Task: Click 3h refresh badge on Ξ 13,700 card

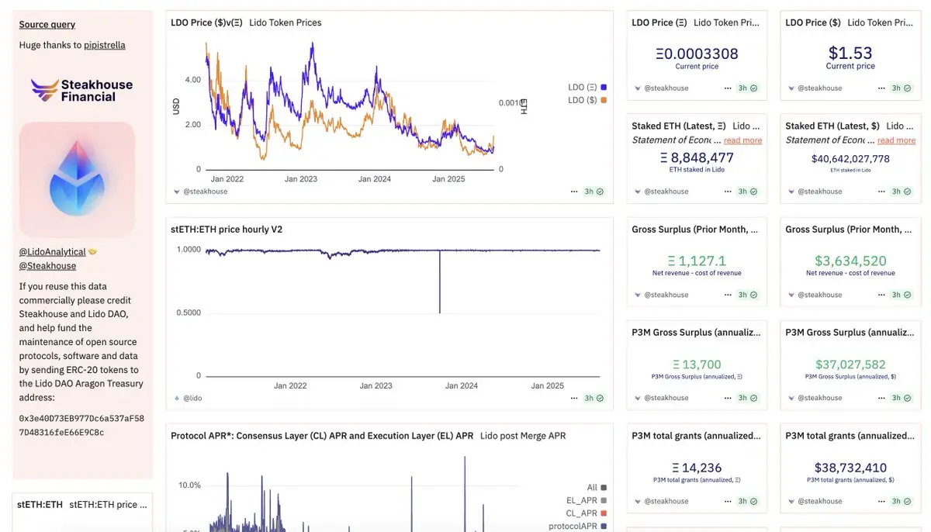Action: pyautogui.click(x=748, y=398)
